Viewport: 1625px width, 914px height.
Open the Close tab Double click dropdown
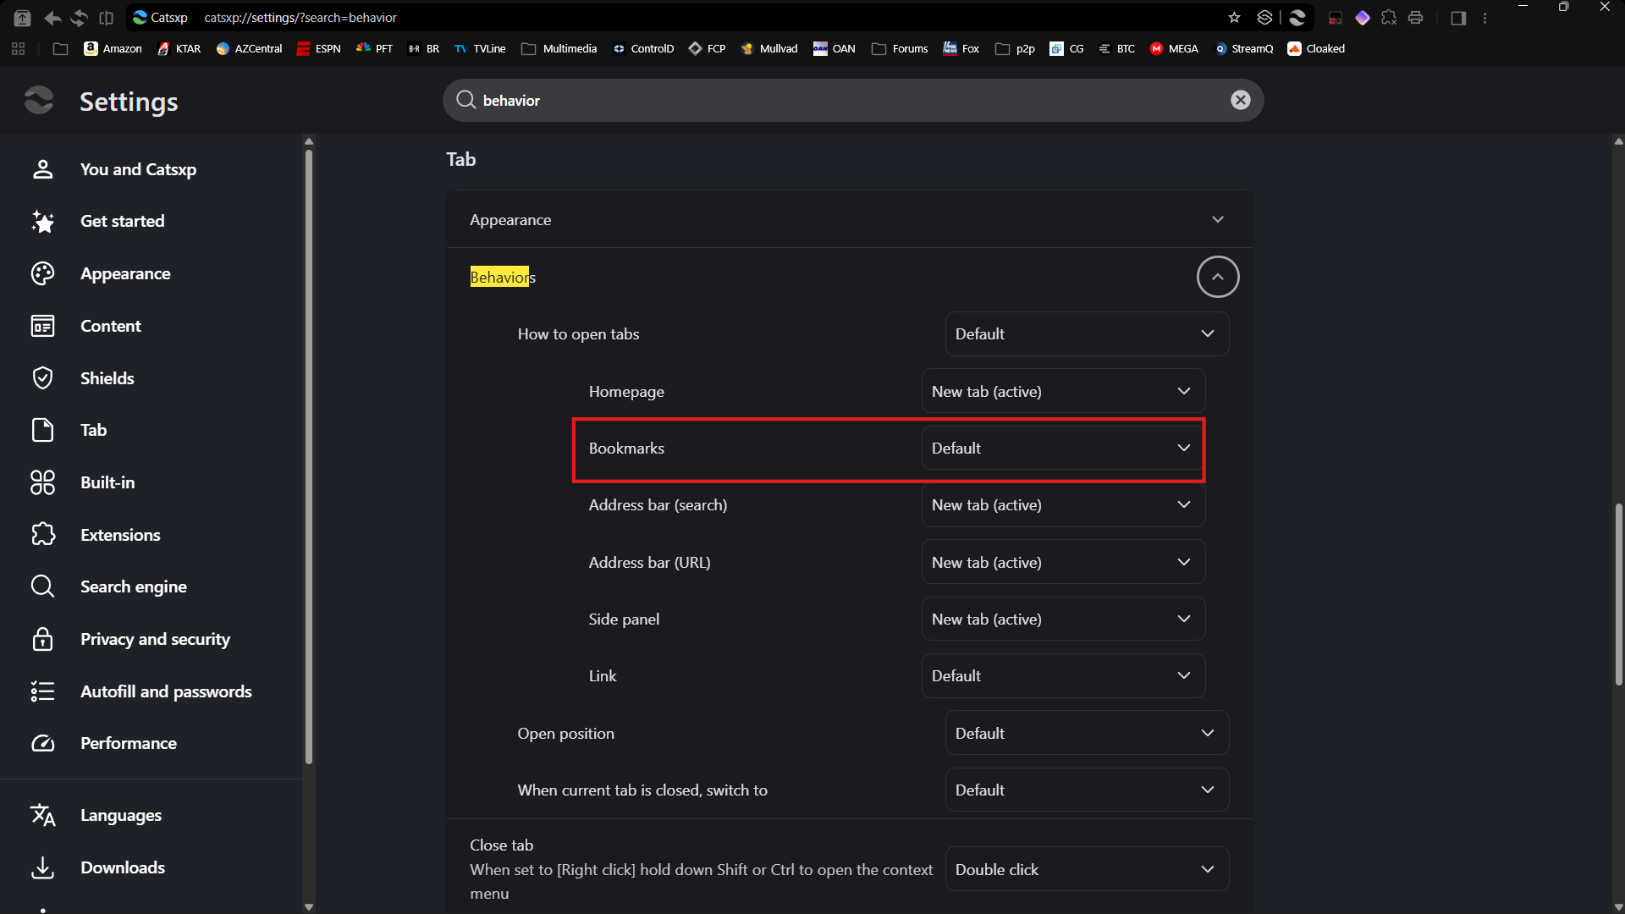click(1087, 869)
